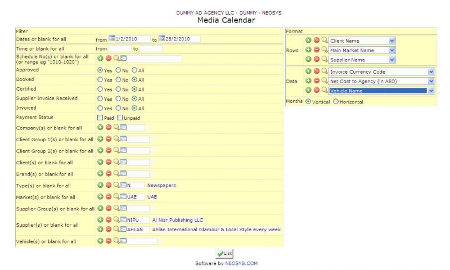Add a Schedule No row with green plus

click(x=100, y=58)
